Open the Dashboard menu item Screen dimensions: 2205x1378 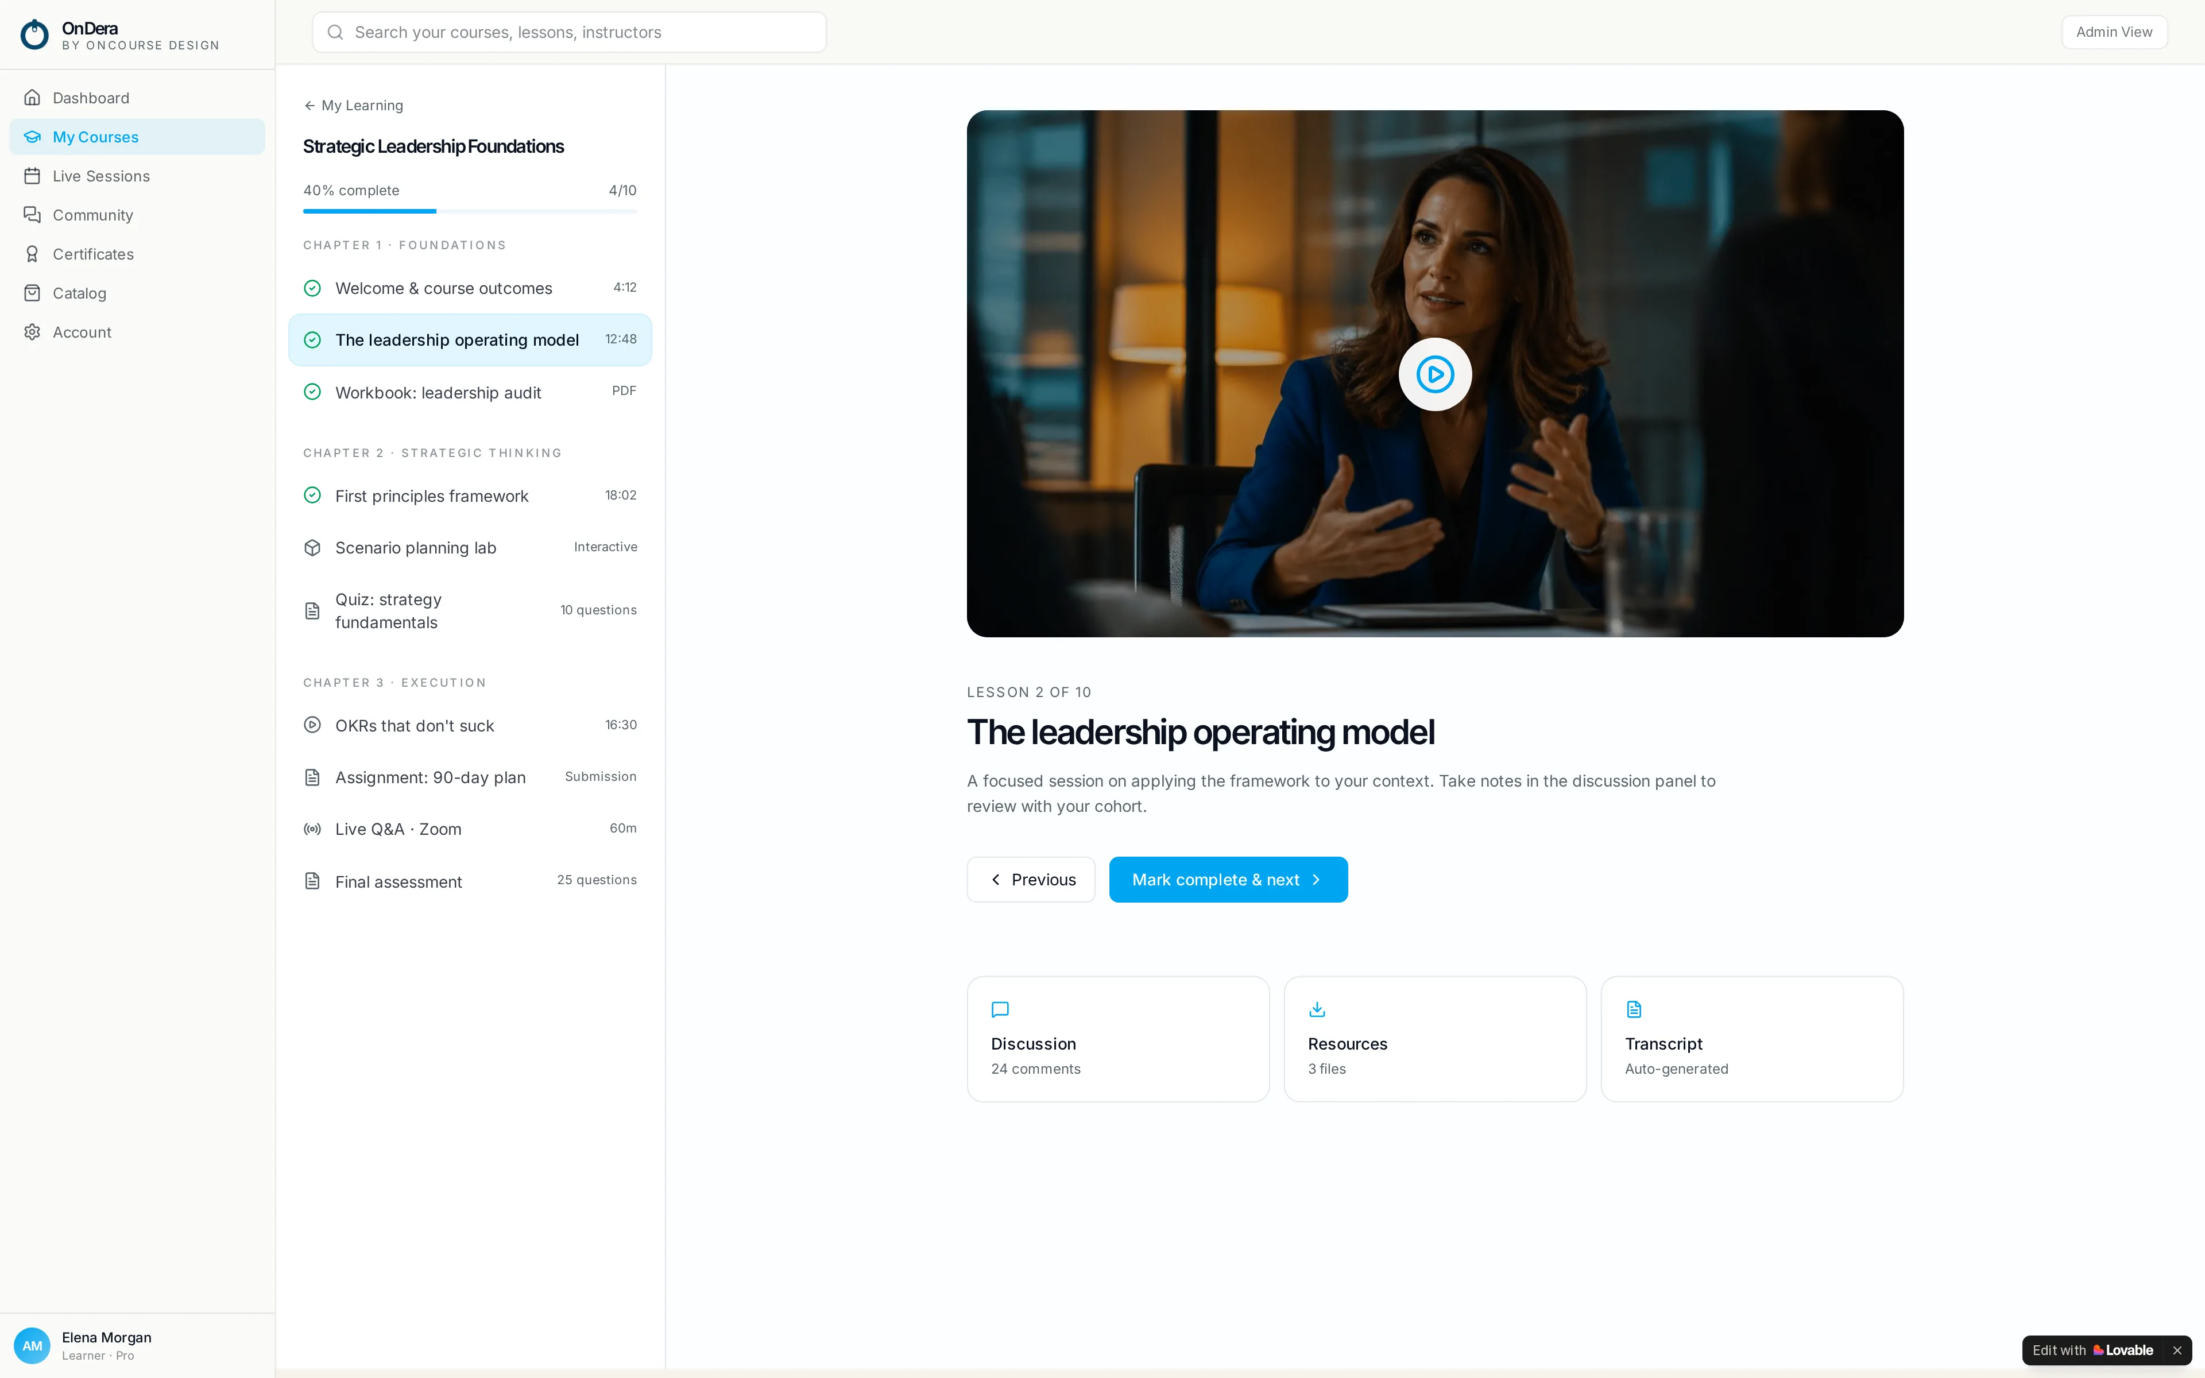click(138, 98)
